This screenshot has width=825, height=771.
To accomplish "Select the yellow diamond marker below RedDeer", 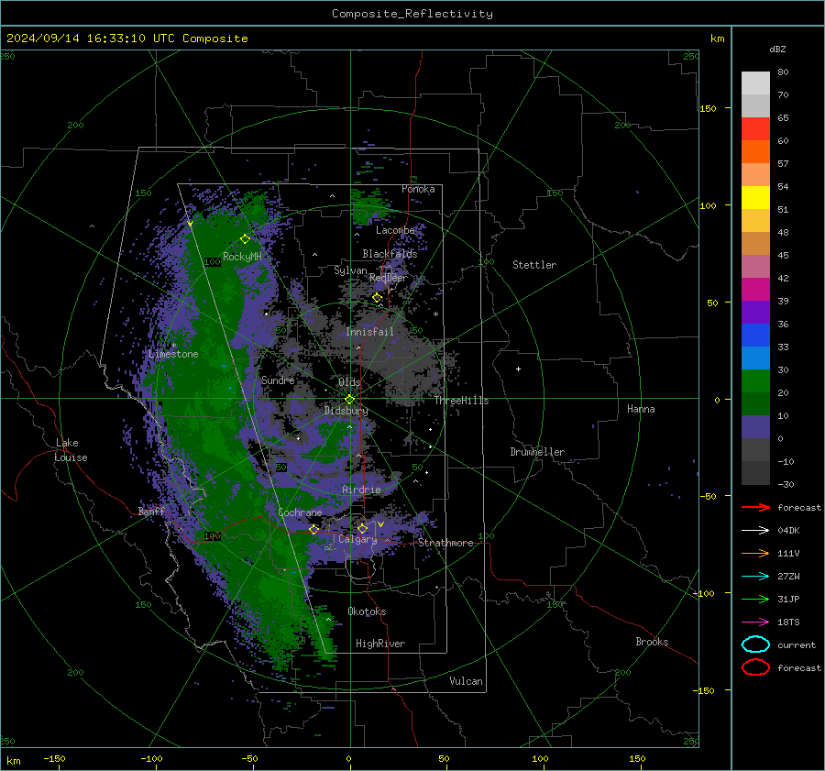I will coord(378,298).
